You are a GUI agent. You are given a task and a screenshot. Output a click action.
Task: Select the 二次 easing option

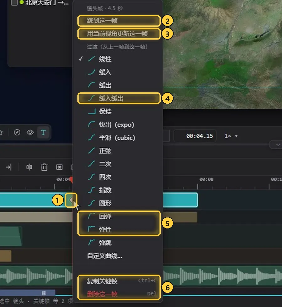point(118,164)
